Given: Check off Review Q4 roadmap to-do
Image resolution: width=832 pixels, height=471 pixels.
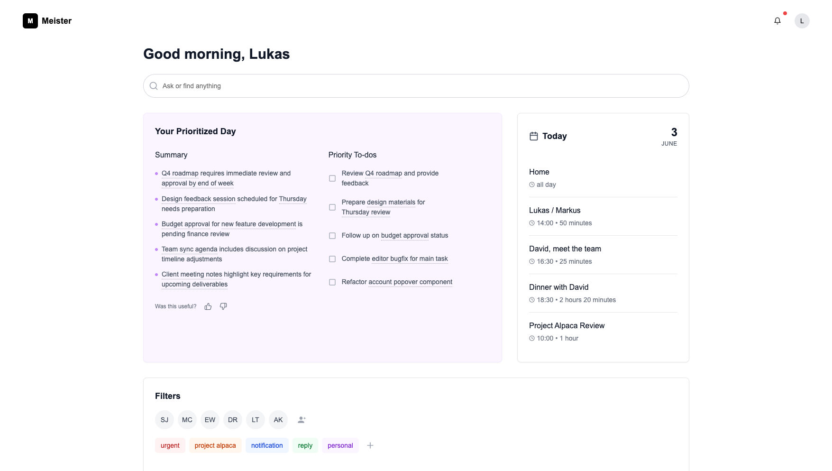Looking at the screenshot, I should coord(332,178).
